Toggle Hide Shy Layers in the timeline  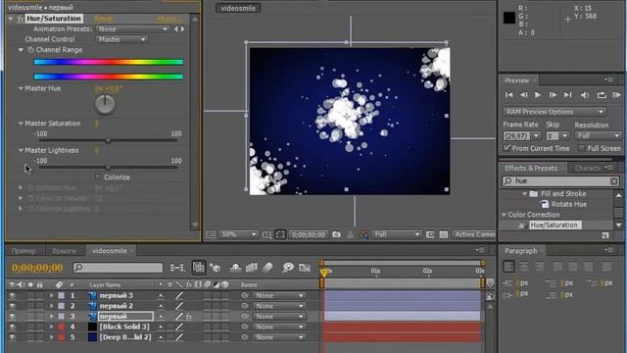coord(235,268)
